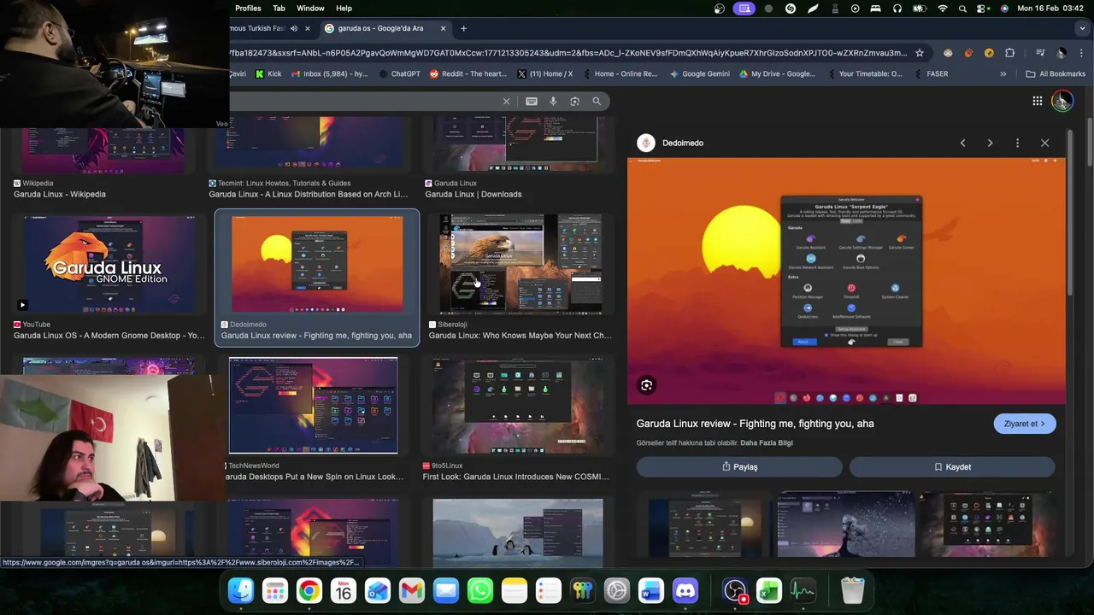Search inside image with Lens button
This screenshot has width=1094, height=615.
click(x=647, y=385)
